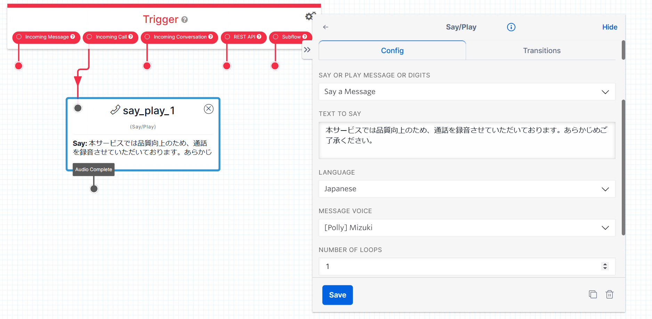Delete the widget with the trash icon
The width and height of the screenshot is (652, 319).
coord(610,294)
